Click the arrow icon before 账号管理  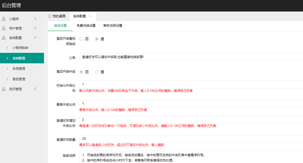tap(7, 69)
